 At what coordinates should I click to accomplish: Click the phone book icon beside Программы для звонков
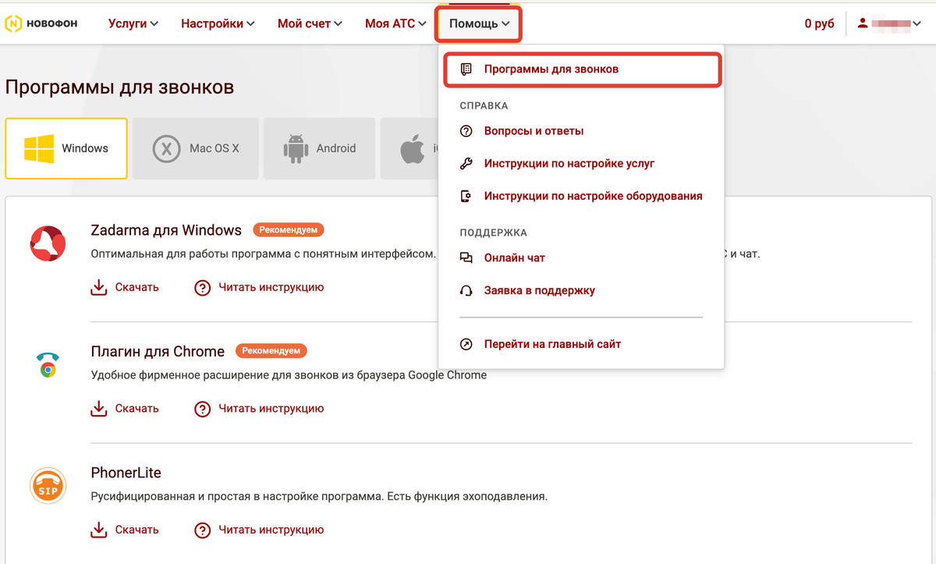tap(466, 69)
